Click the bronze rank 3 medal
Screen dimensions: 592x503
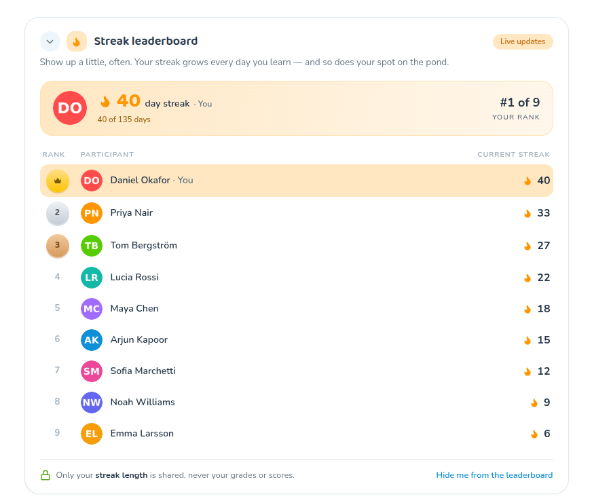point(58,246)
